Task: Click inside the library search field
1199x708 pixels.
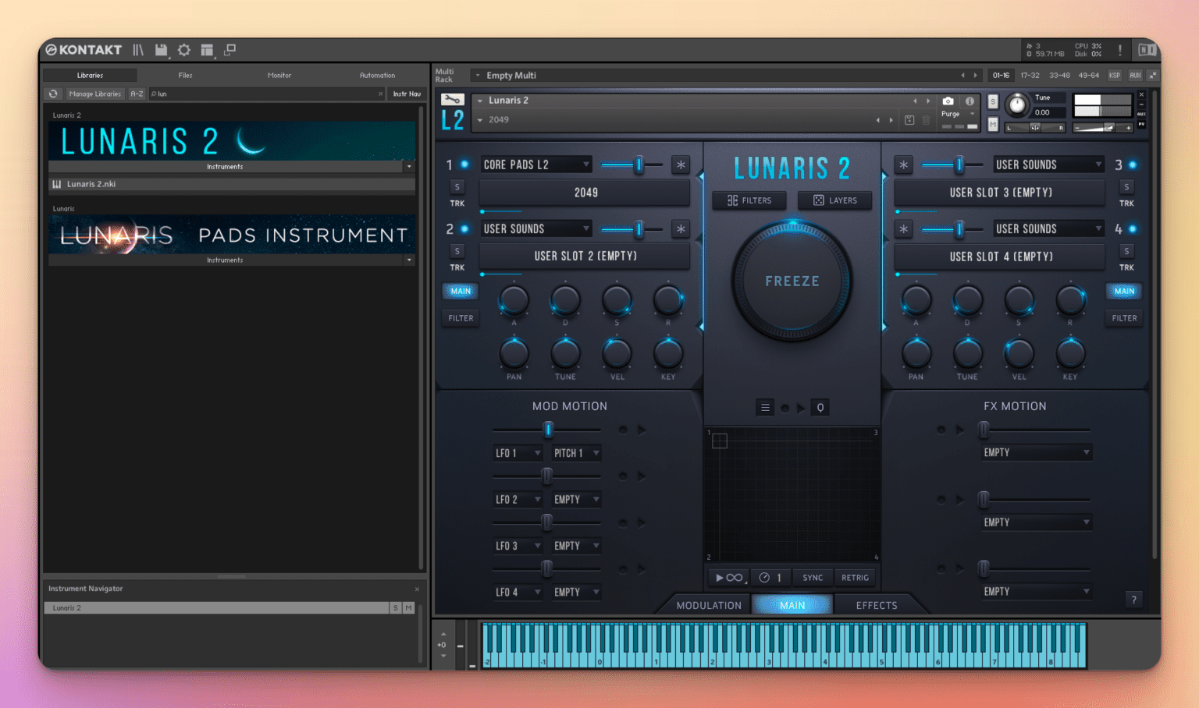Action: tap(265, 94)
